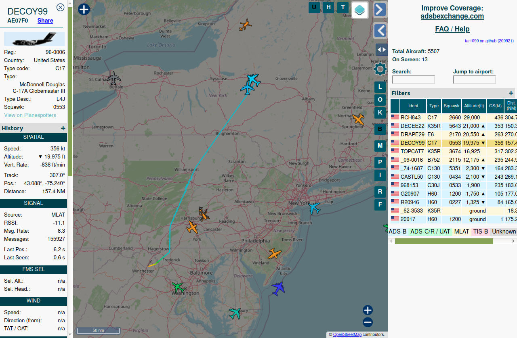This screenshot has width=517, height=338.
Task: Toggle the U map button
Action: pyautogui.click(x=314, y=7)
